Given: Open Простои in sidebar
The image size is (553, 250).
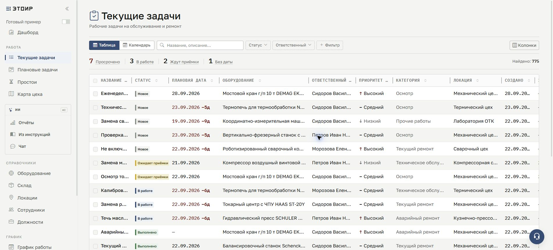Looking at the screenshot, I should tap(38, 82).
